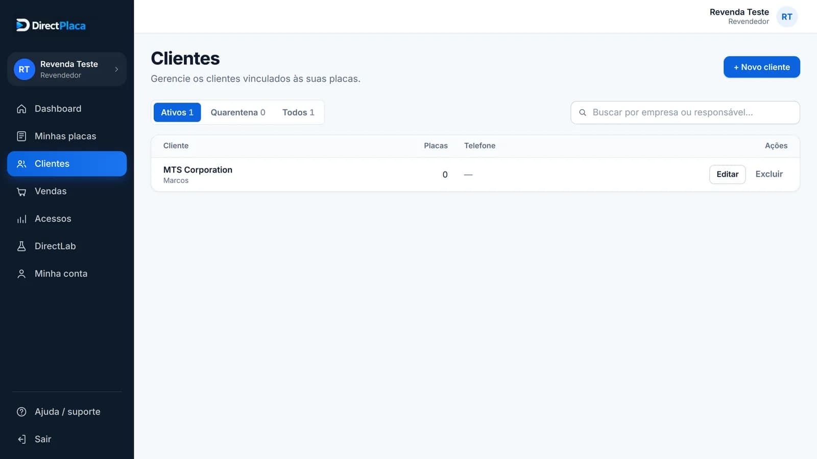The width and height of the screenshot is (817, 459).
Task: Click the Minhas placas document icon
Action: [x=21, y=136]
